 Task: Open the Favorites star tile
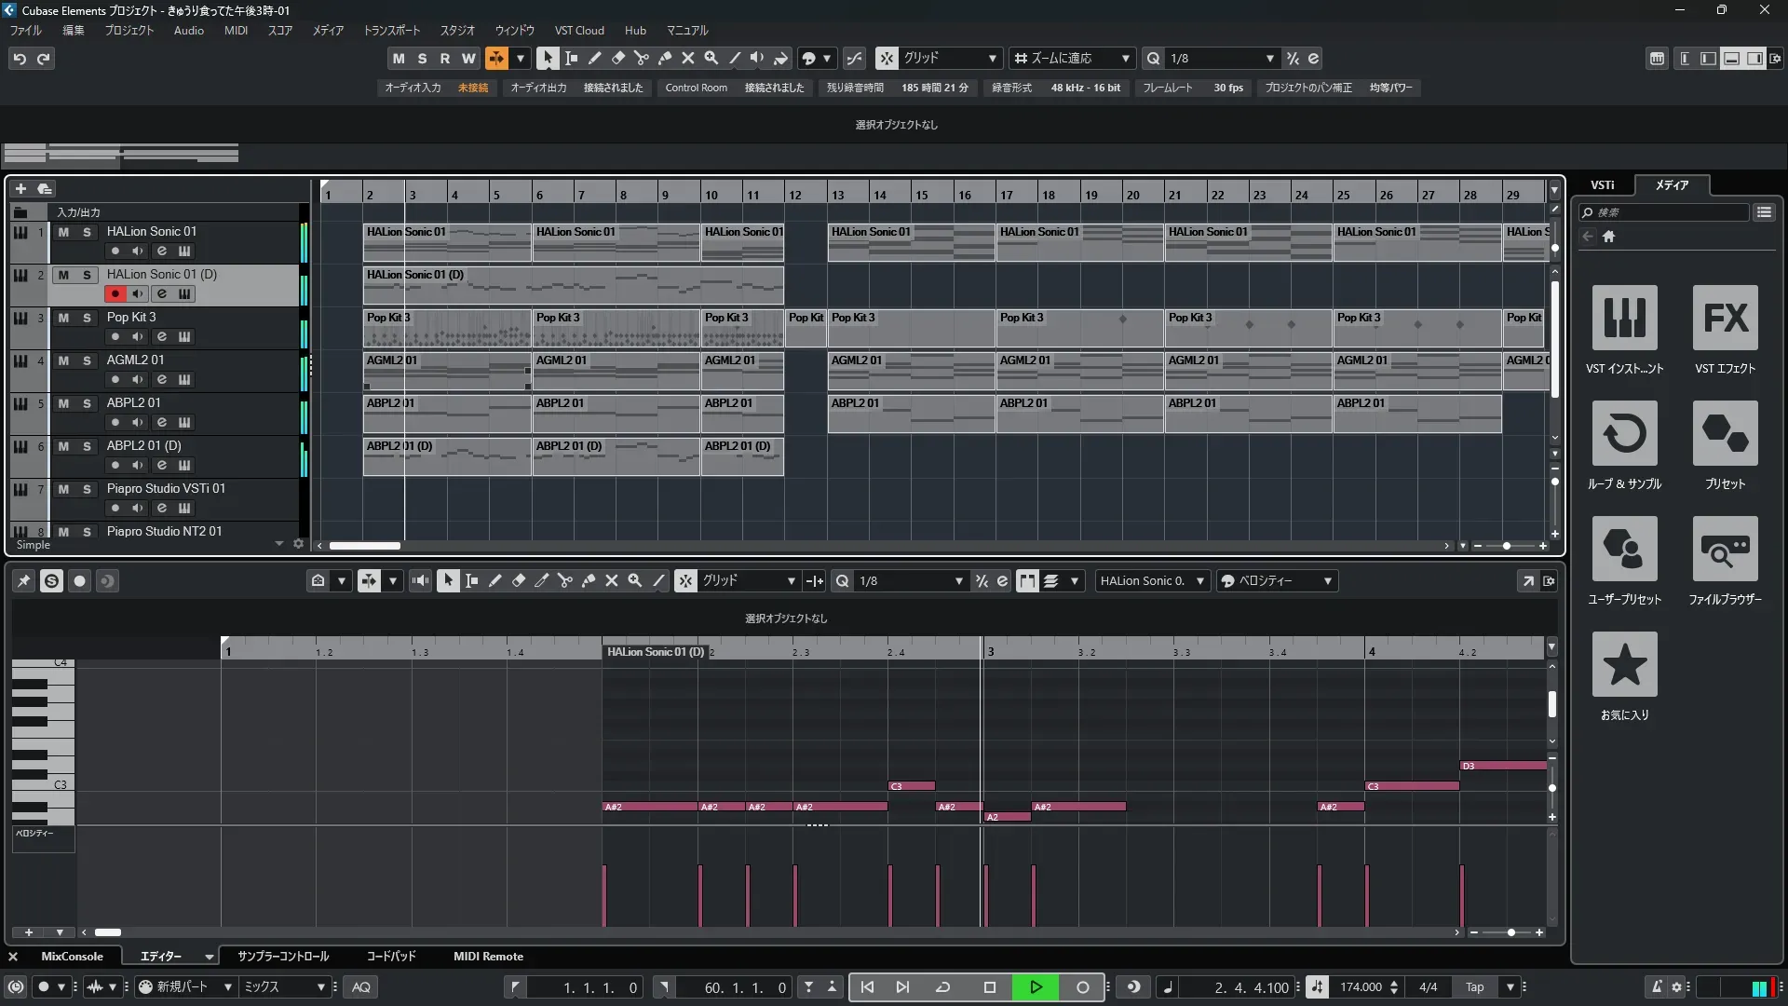pos(1624,665)
